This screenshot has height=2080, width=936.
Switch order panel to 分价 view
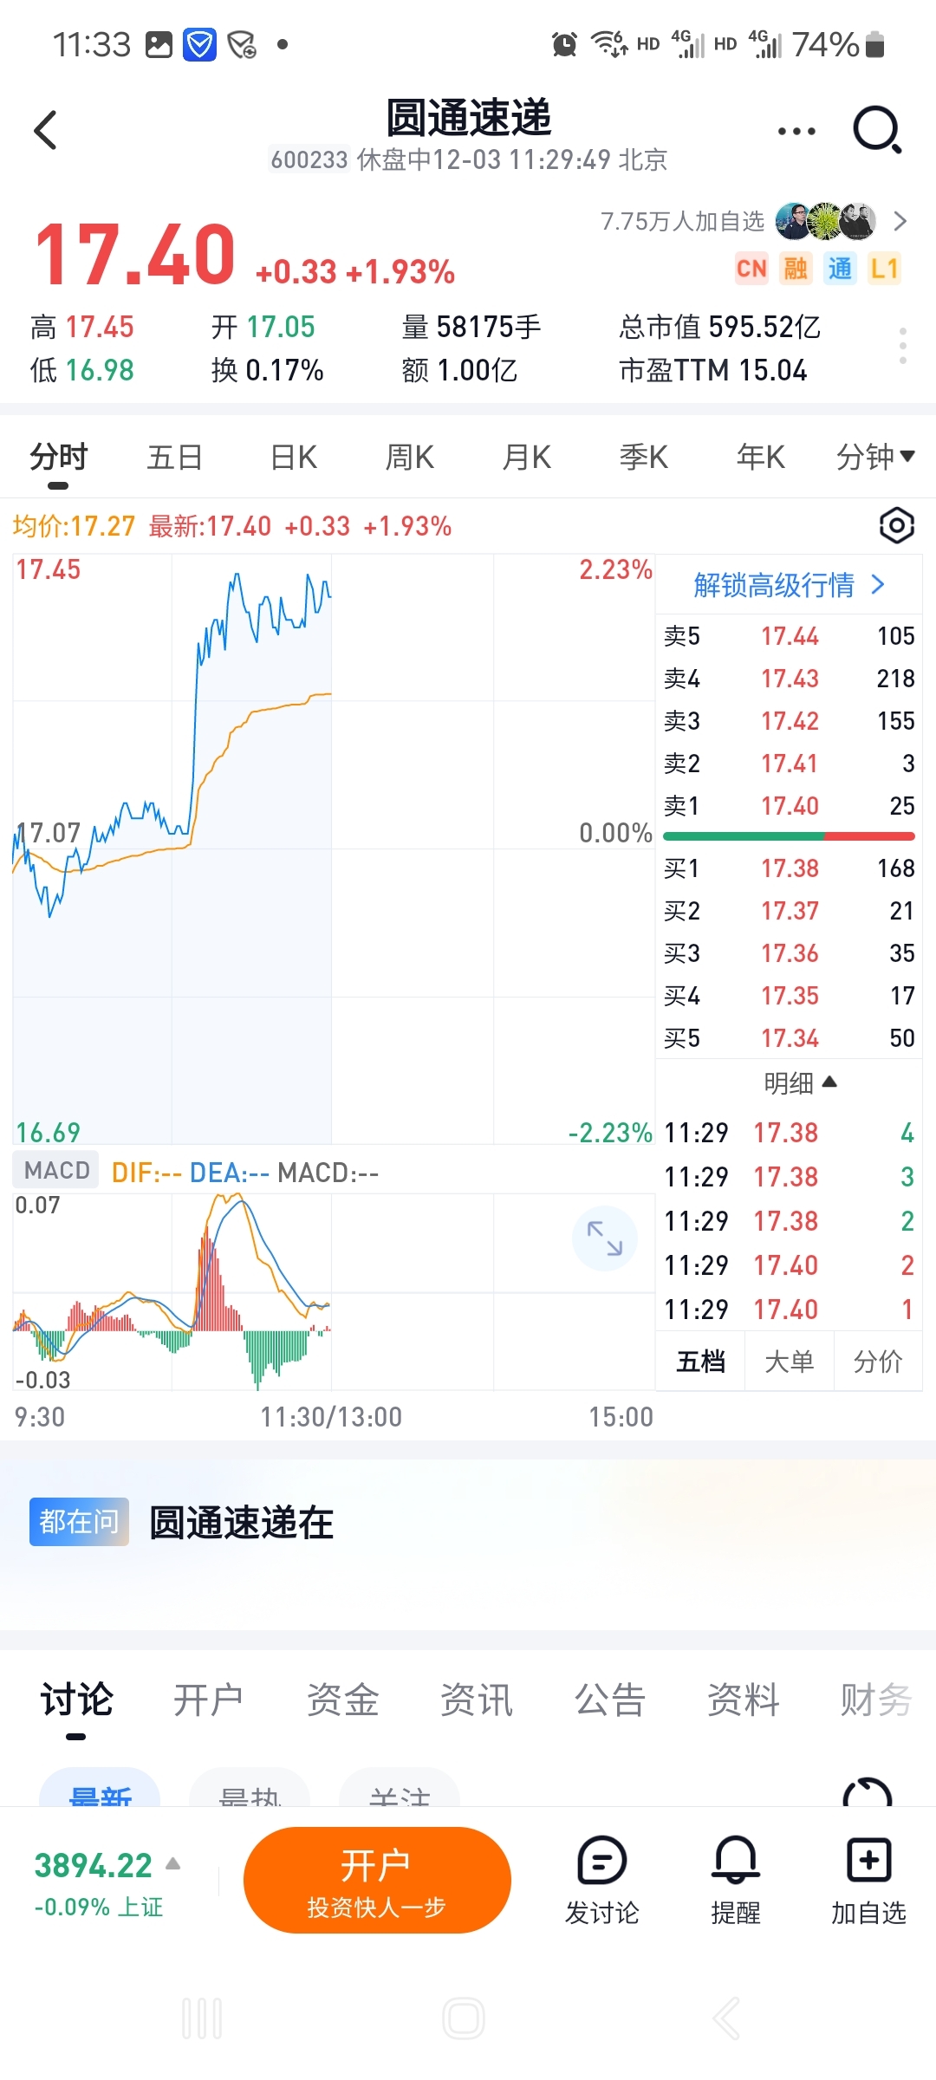click(877, 1362)
